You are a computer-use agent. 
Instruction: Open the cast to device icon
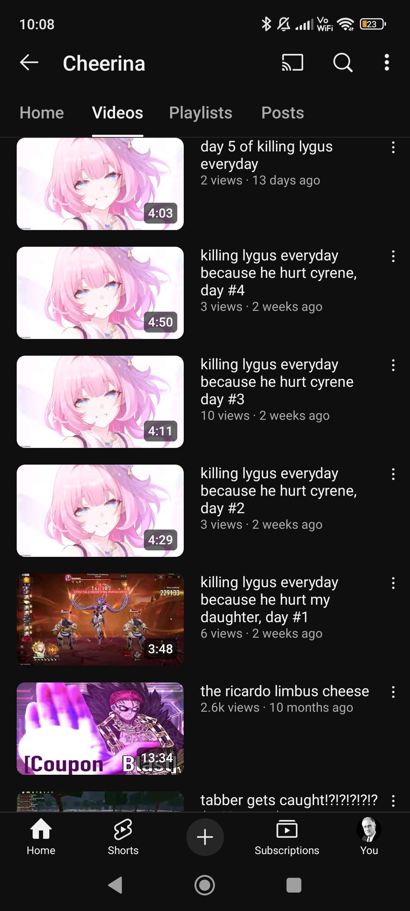292,63
